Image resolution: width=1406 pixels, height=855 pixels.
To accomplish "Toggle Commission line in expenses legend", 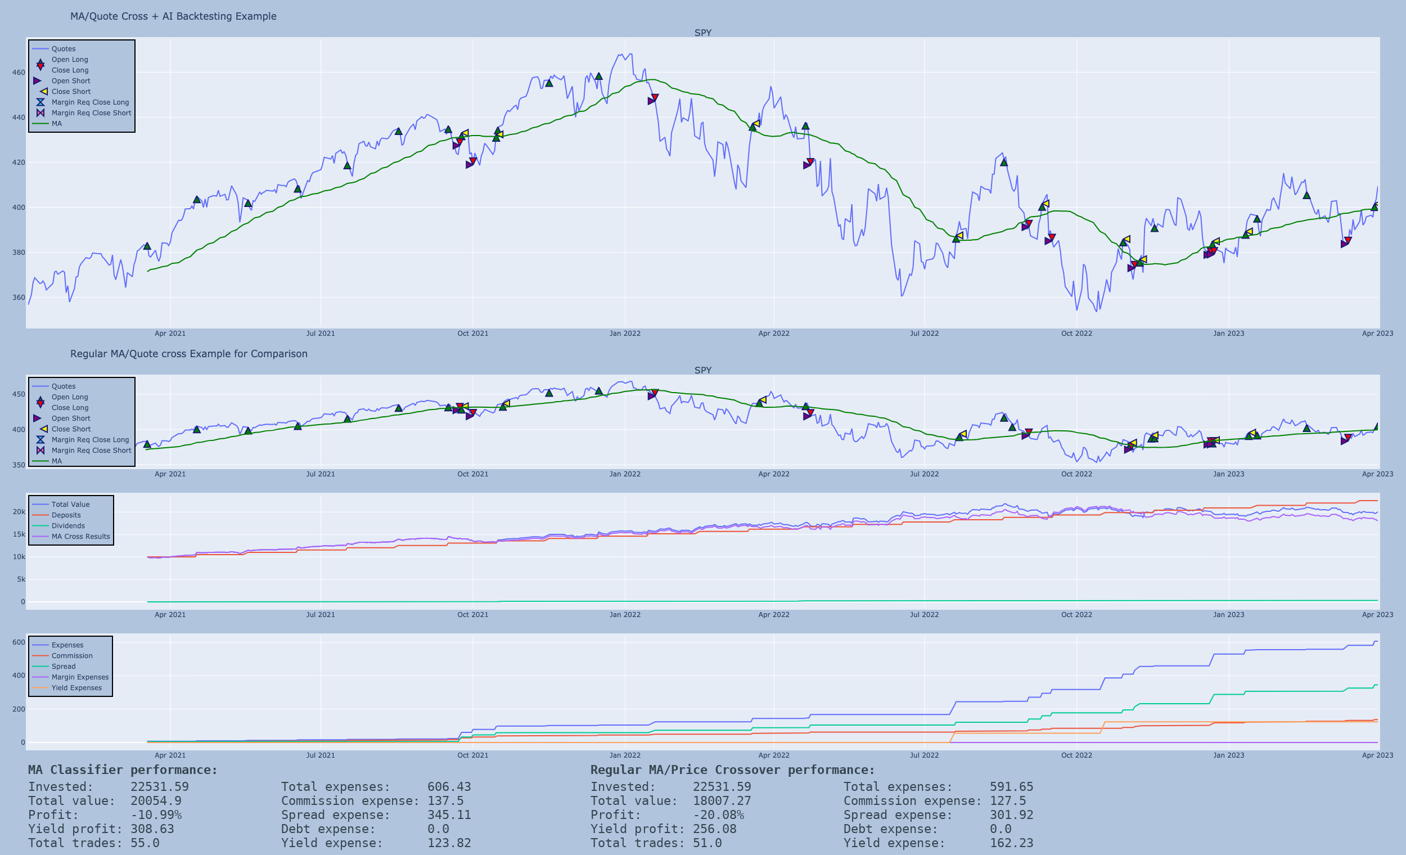I will pyautogui.click(x=72, y=656).
